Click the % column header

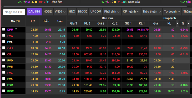[x=183, y=24]
